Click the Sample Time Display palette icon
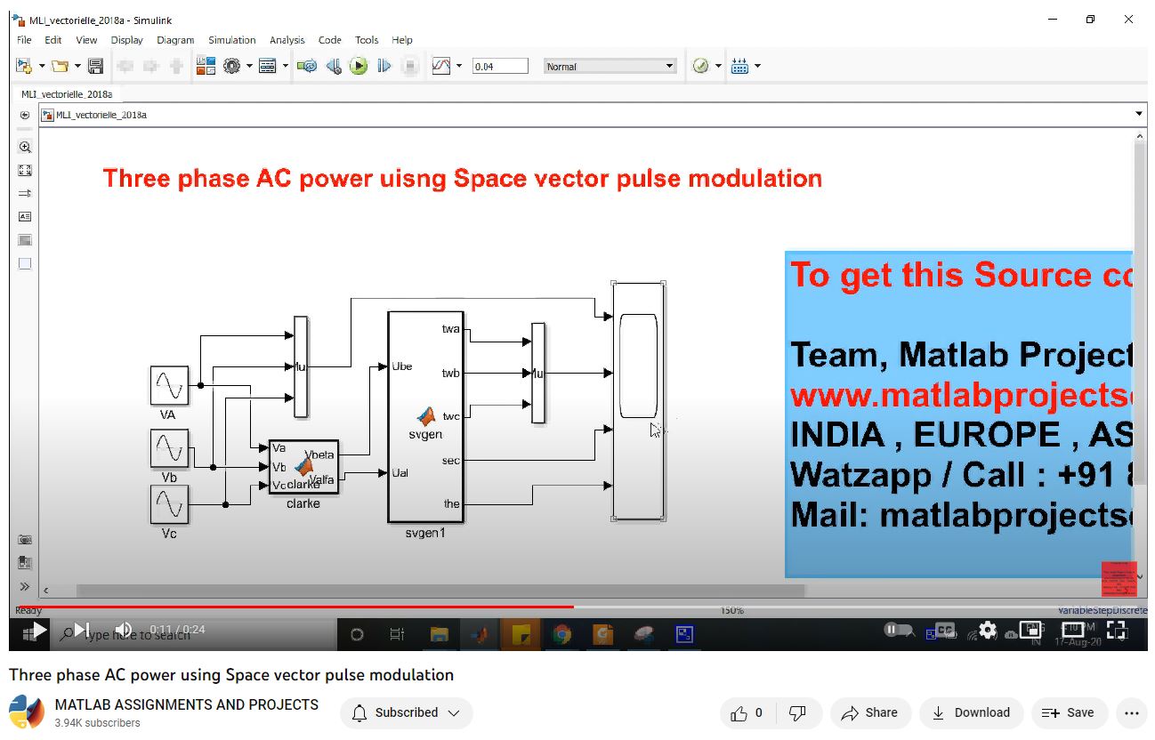 pos(25,193)
